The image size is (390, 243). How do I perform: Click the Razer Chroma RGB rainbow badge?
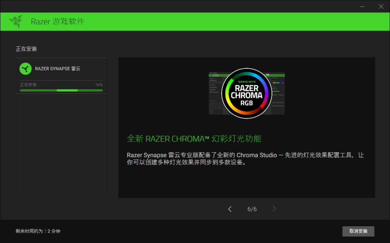point(247,93)
